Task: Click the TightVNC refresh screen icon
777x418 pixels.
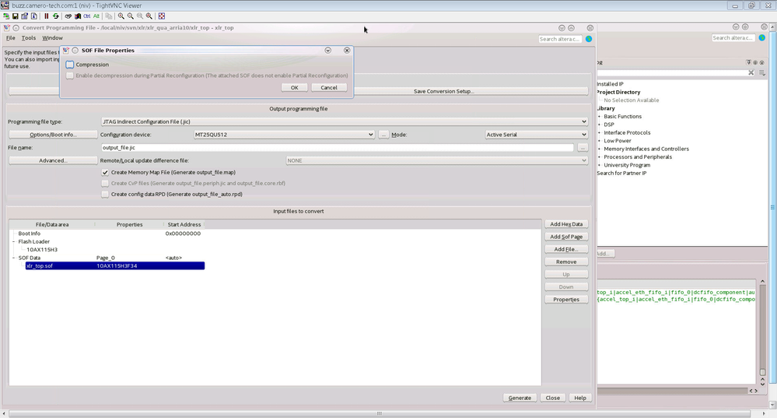Action: pos(55,16)
